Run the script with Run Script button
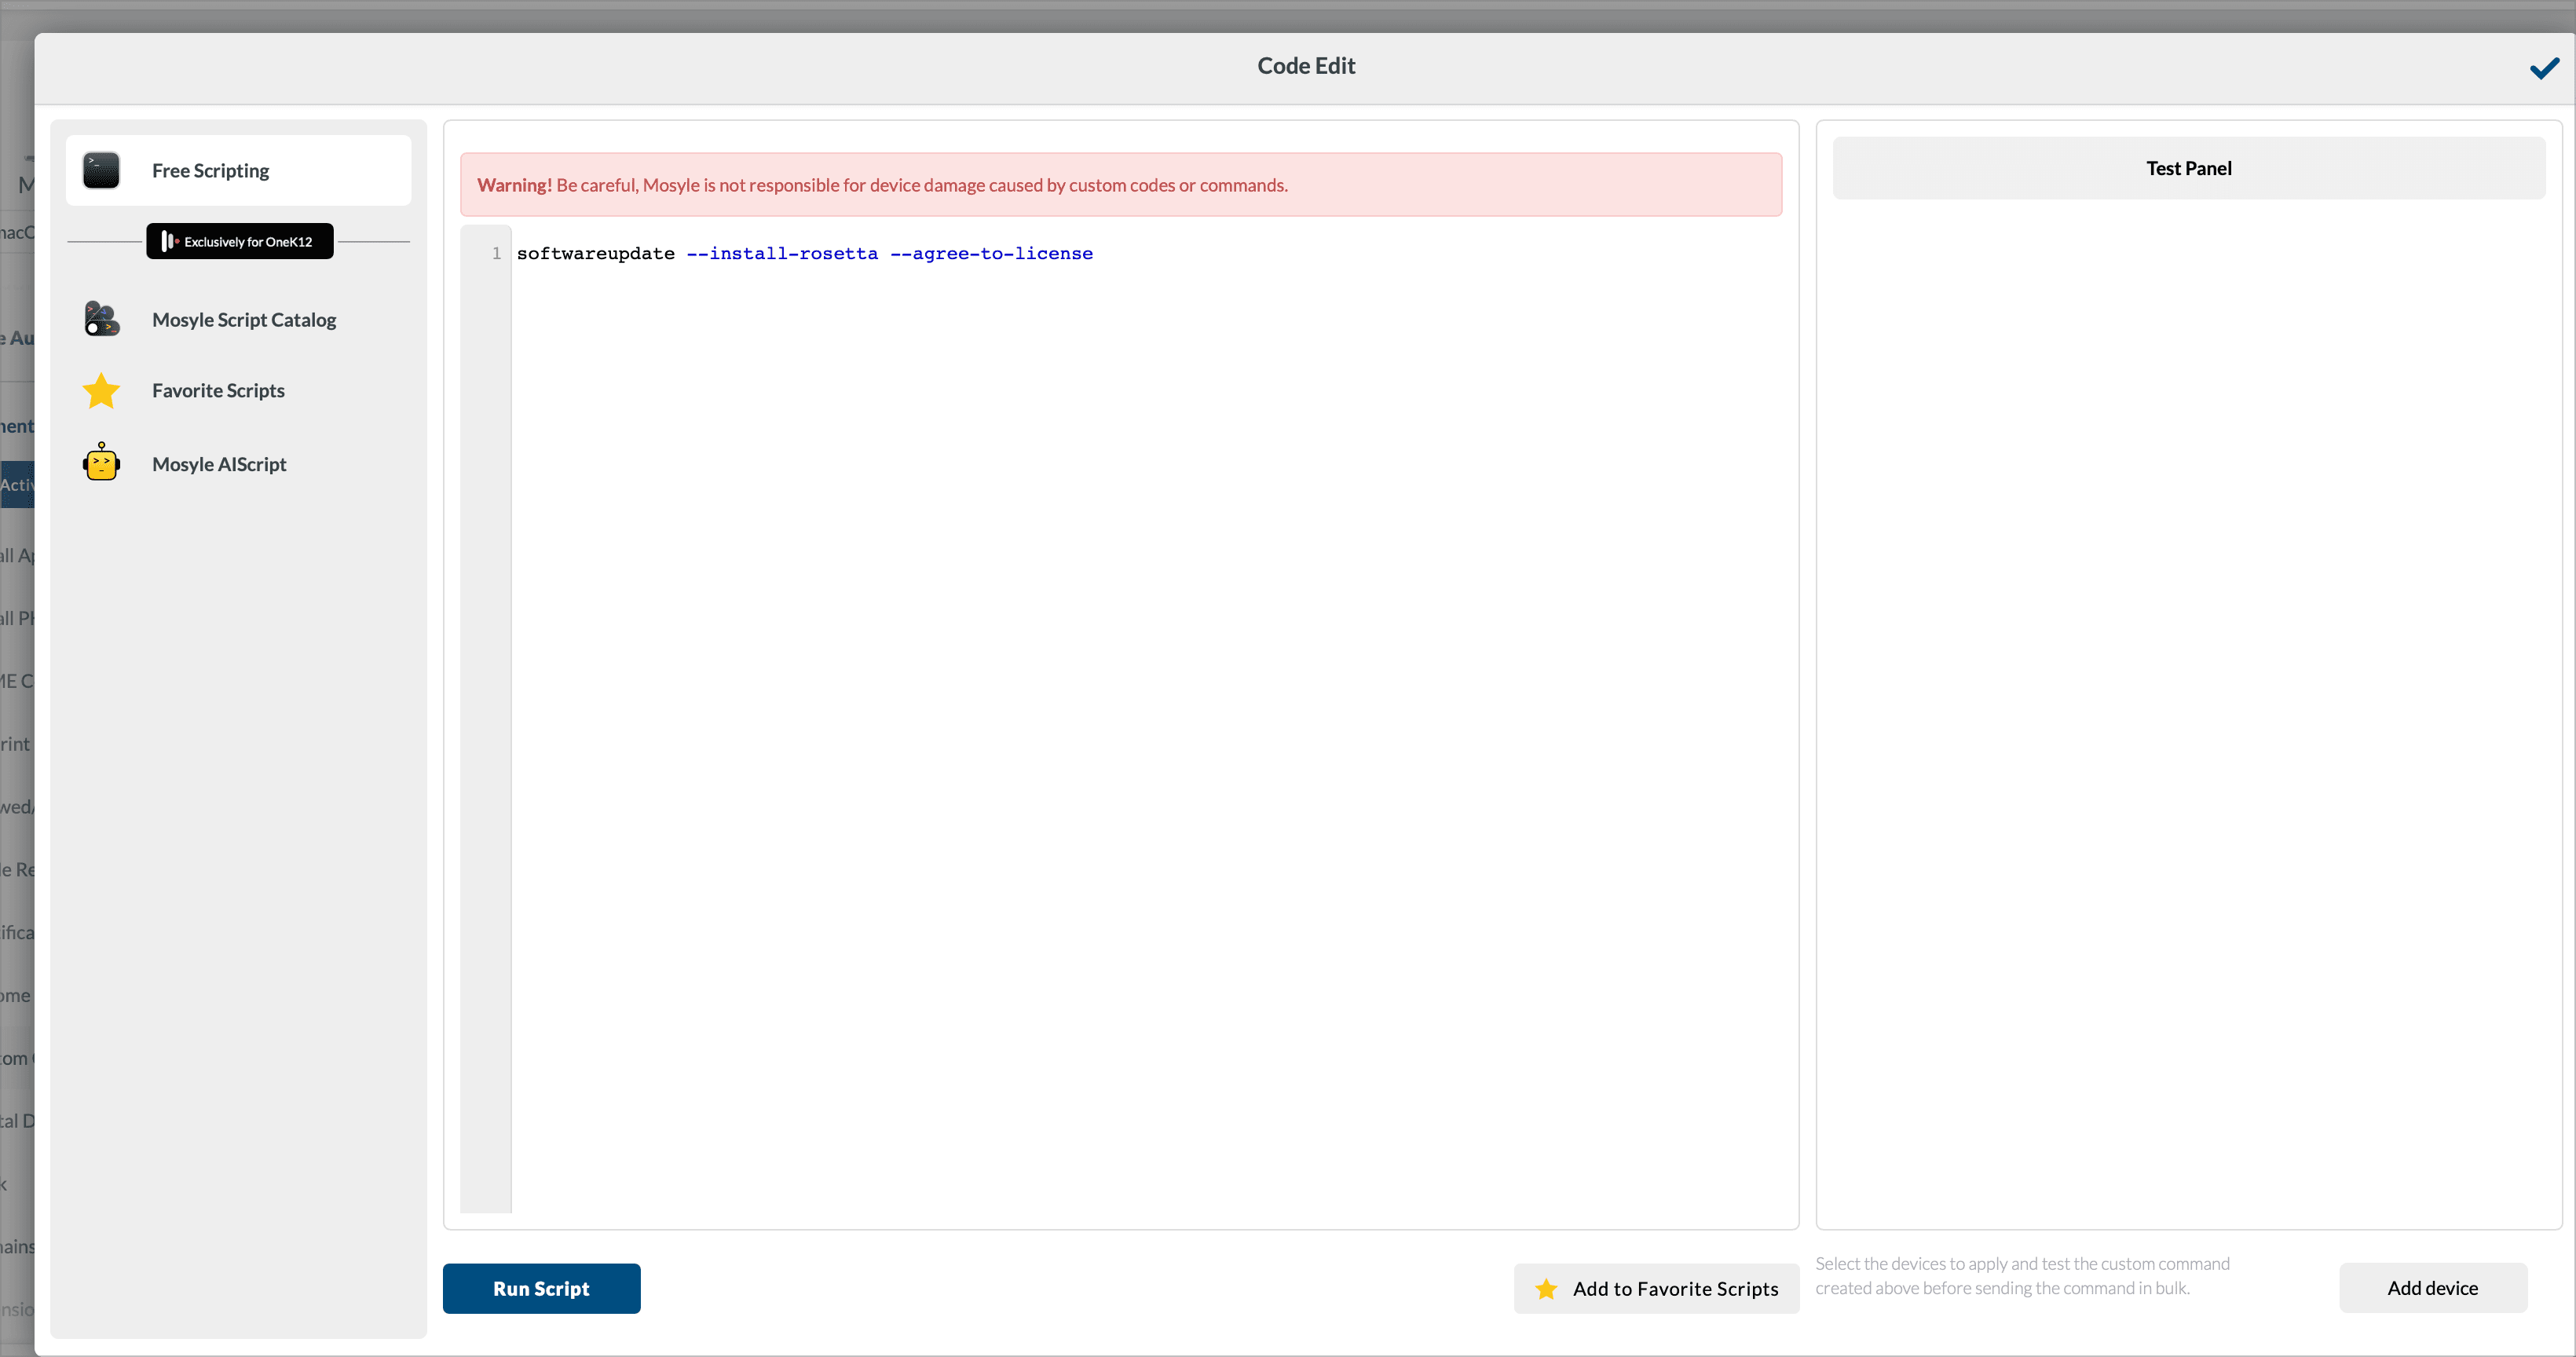Viewport: 2576px width, 1357px height. pos(541,1288)
